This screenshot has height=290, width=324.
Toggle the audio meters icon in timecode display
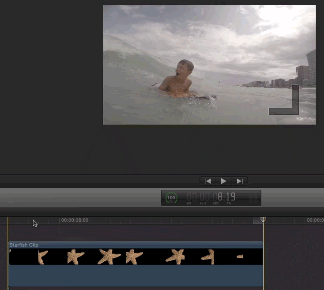(x=253, y=198)
